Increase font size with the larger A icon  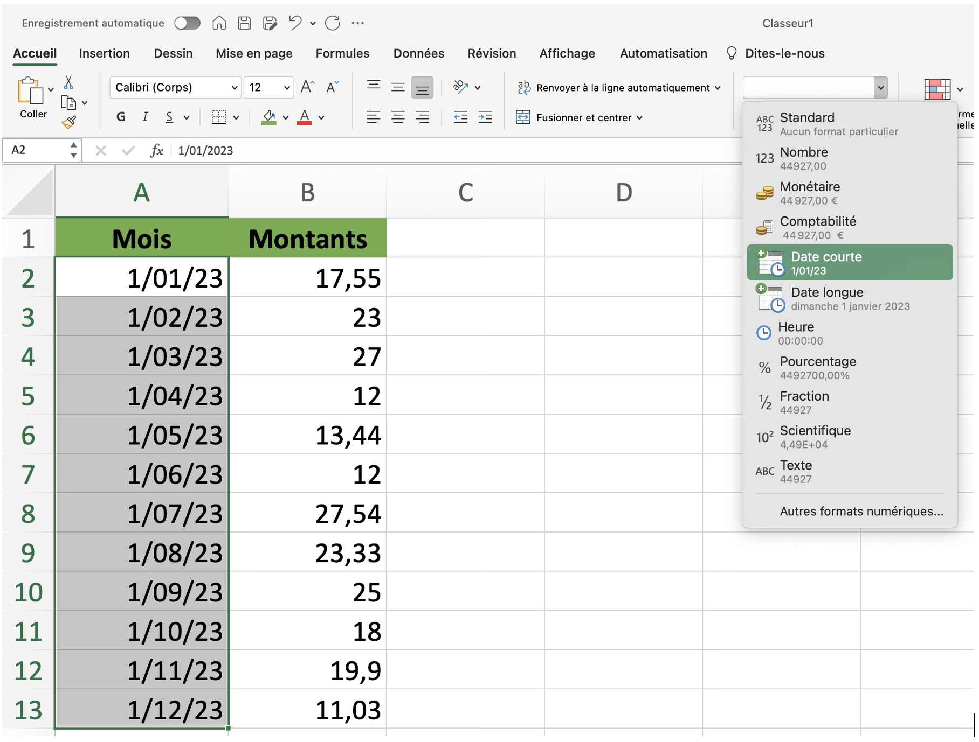(x=307, y=87)
